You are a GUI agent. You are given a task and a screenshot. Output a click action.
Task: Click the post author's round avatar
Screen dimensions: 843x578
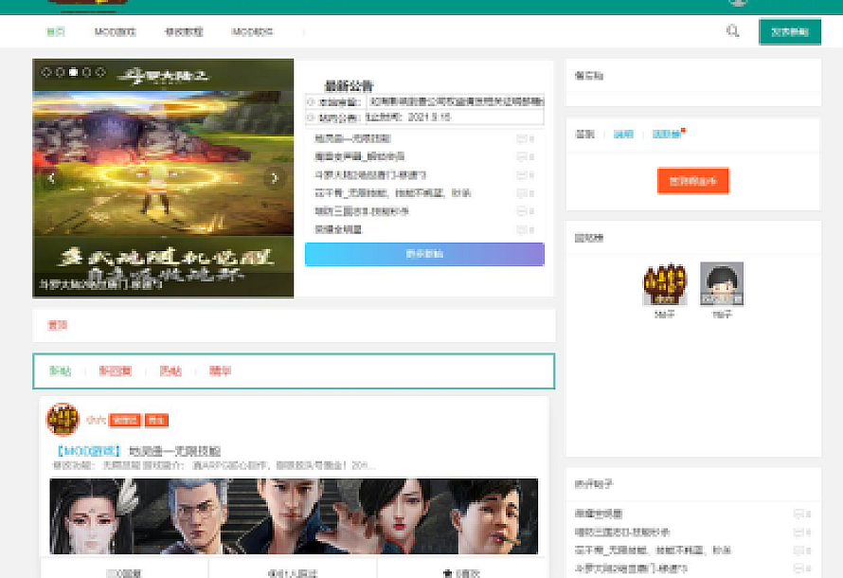point(63,419)
